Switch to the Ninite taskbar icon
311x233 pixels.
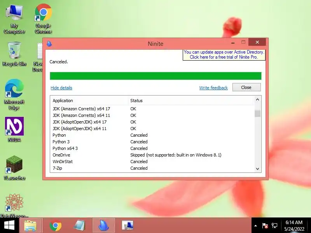[x=103, y=226]
